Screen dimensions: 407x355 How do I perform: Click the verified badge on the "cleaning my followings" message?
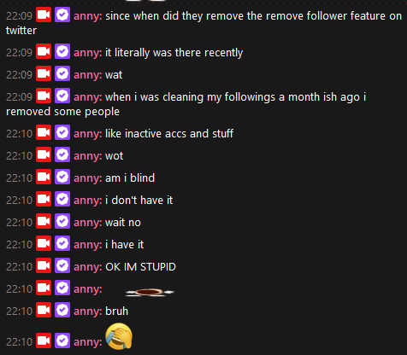pos(62,96)
